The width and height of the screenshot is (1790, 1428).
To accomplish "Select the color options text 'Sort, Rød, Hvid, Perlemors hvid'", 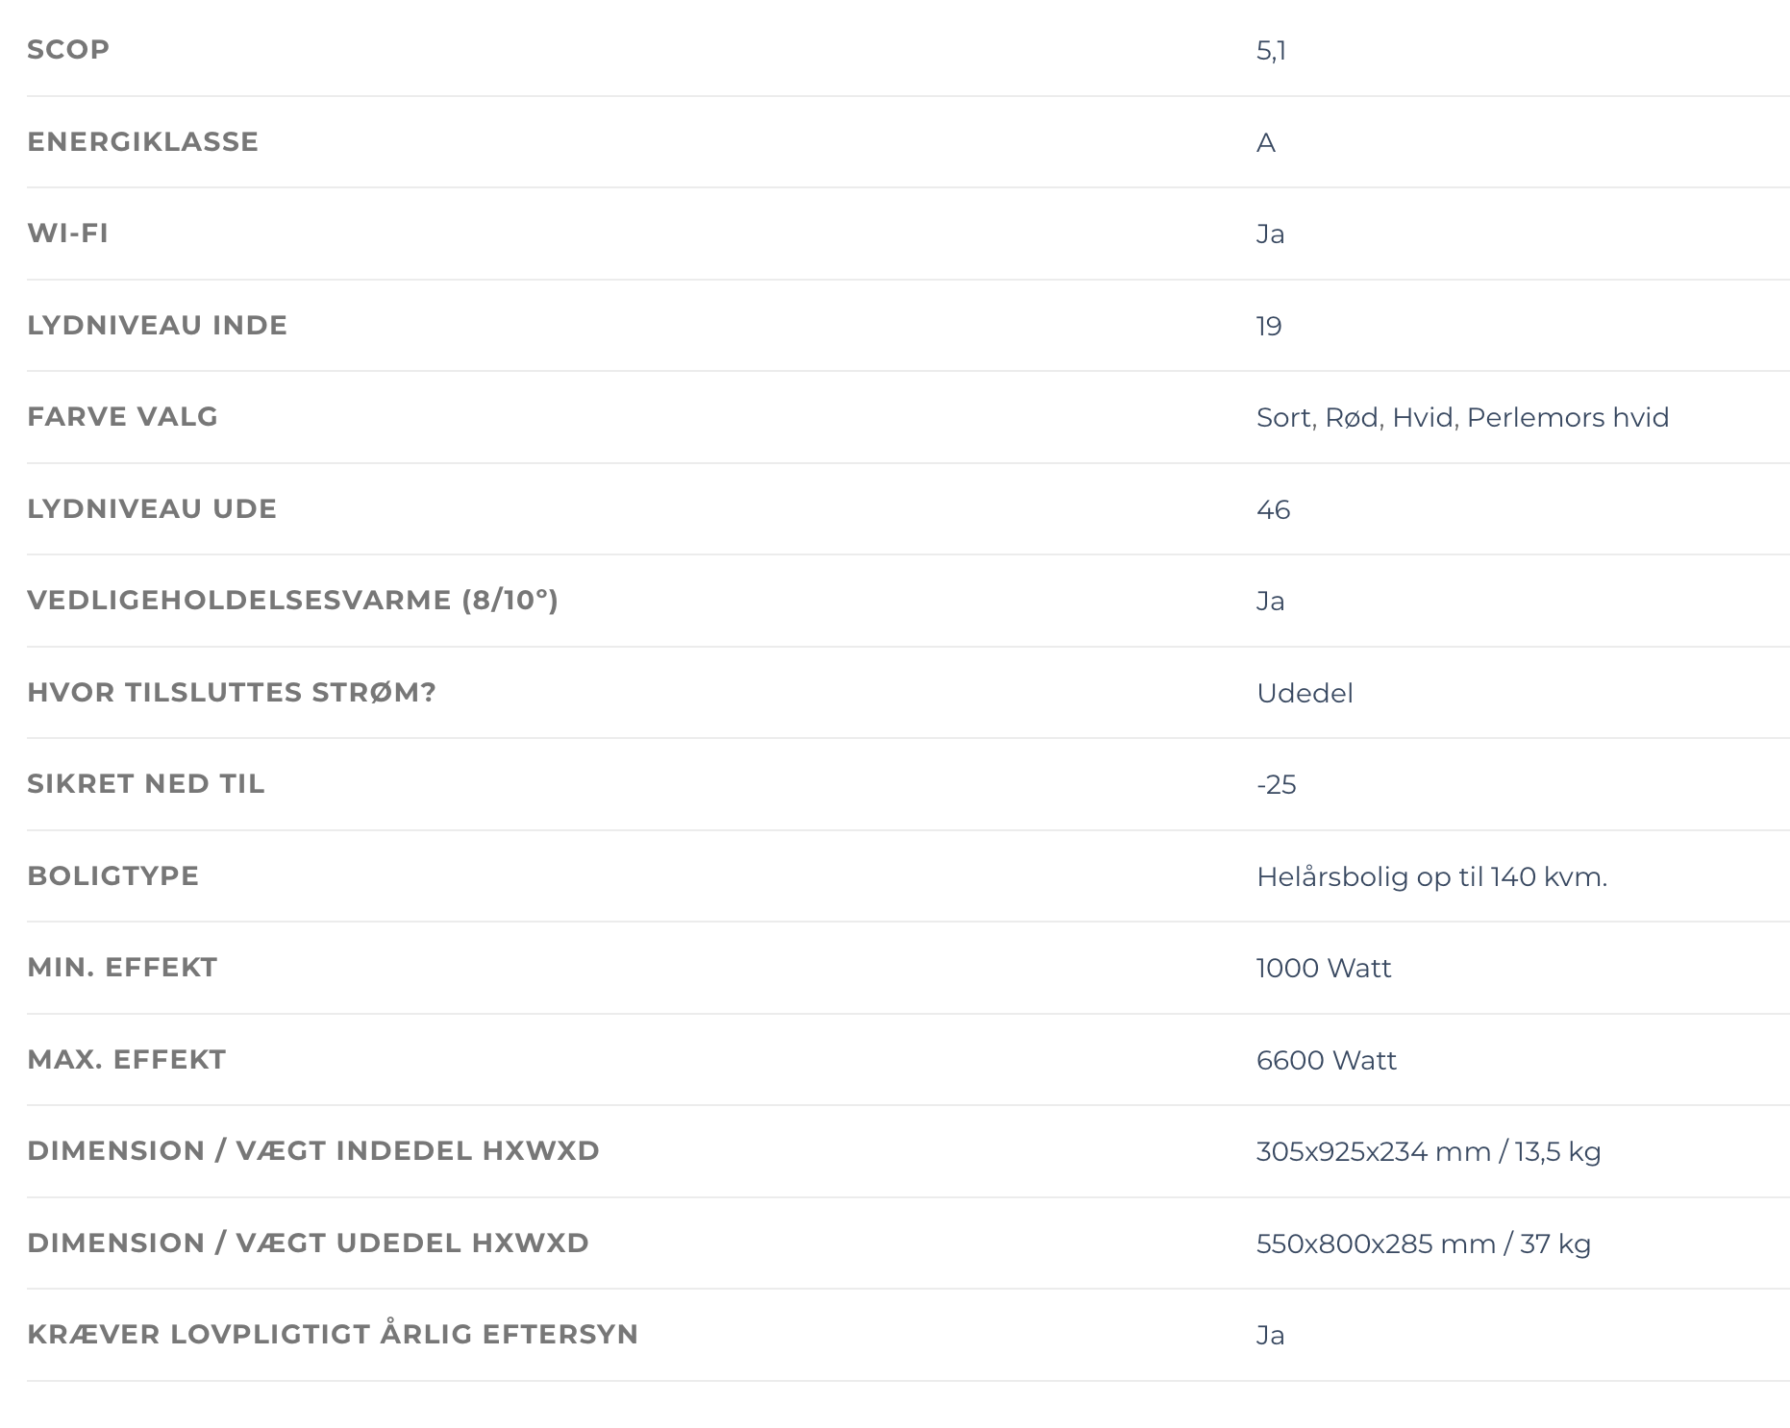I will pyautogui.click(x=1462, y=418).
